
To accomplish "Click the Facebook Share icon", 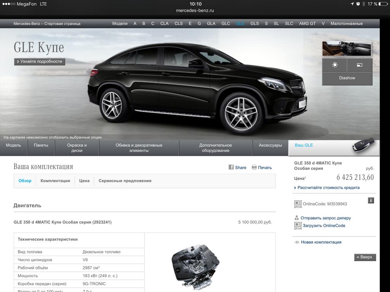I will tap(231, 167).
